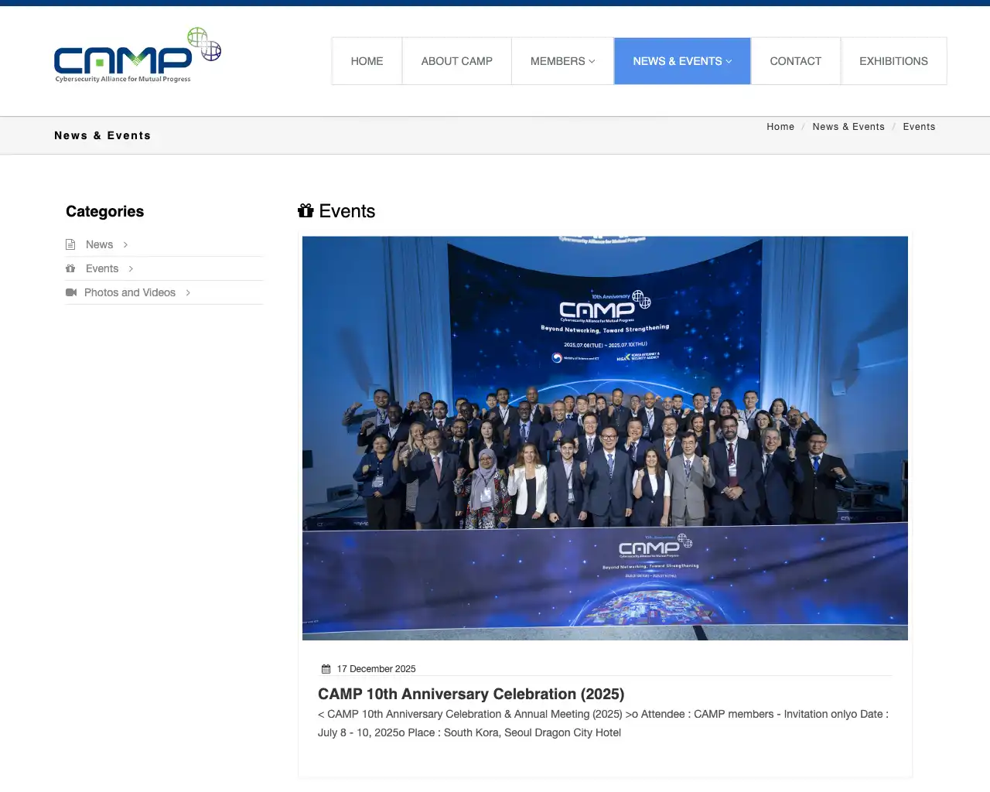Open the Events category link
The image size is (990, 792).
coord(102,268)
